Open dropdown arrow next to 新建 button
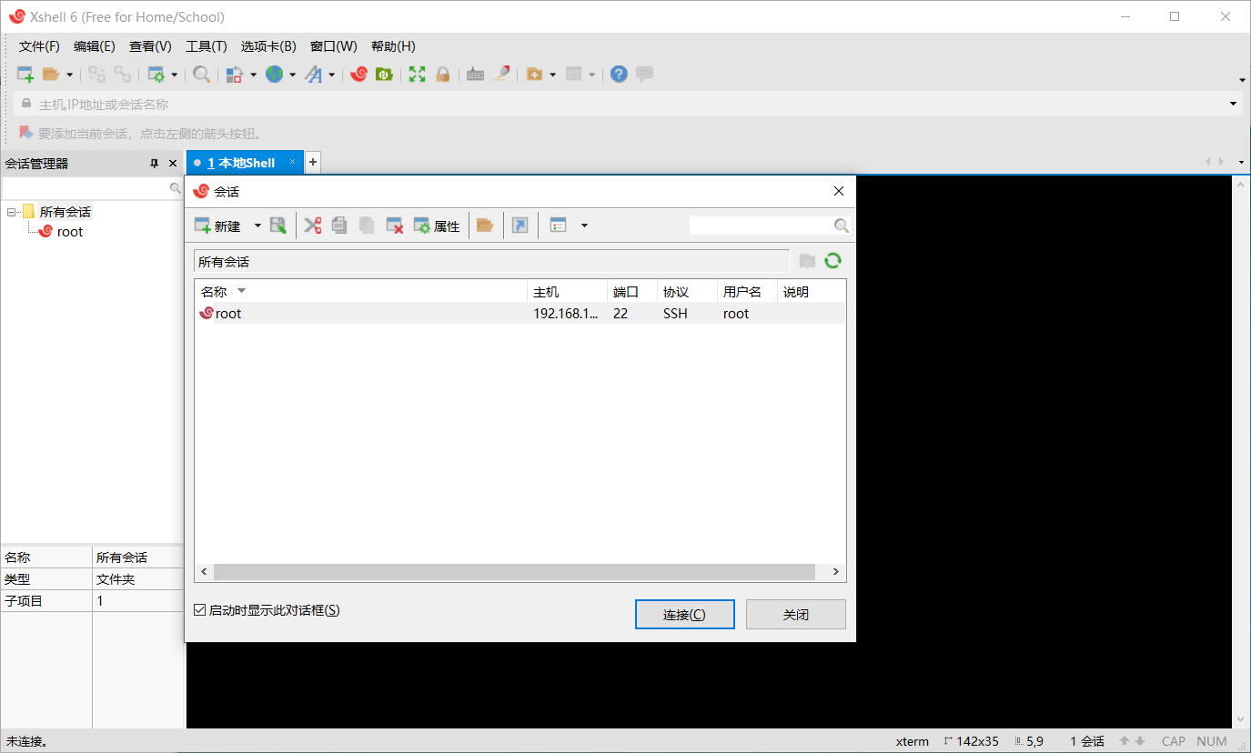This screenshot has height=753, width=1251. tap(257, 226)
